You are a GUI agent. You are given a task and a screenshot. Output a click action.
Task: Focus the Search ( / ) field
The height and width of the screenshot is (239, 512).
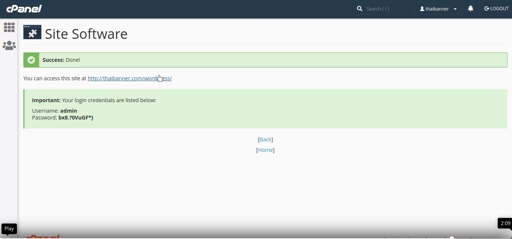tap(388, 9)
